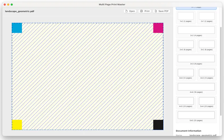
Task: Choose the 4×4 (16 pages) layout
Action: pyautogui.click(x=196, y=88)
